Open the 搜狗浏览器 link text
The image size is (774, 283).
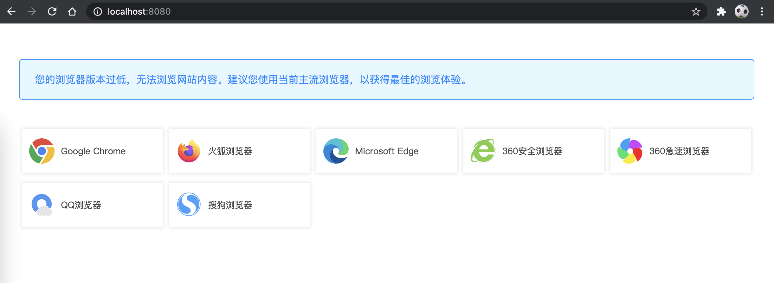[230, 205]
